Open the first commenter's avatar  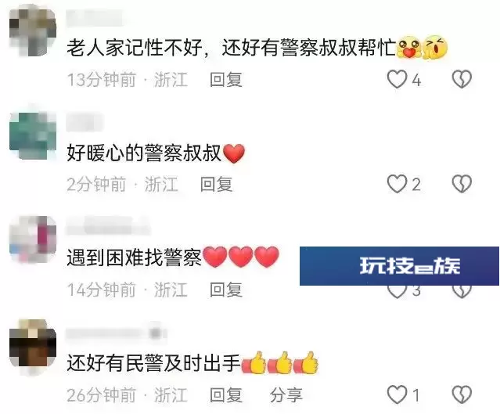(x=33, y=31)
